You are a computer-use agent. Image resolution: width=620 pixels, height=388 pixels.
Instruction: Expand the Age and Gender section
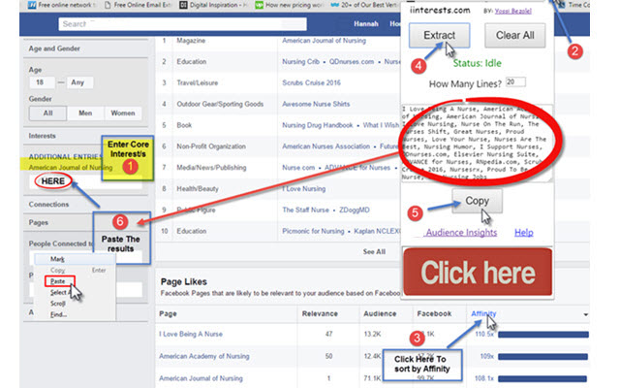[x=54, y=48]
